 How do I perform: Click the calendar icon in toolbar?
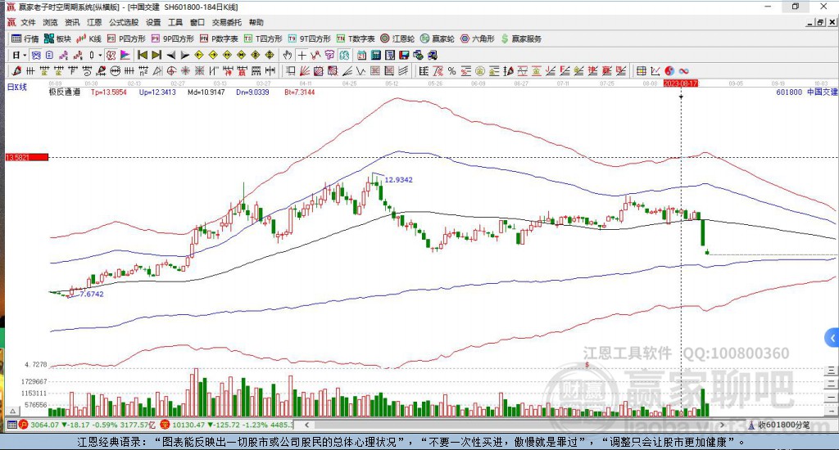[x=361, y=55]
